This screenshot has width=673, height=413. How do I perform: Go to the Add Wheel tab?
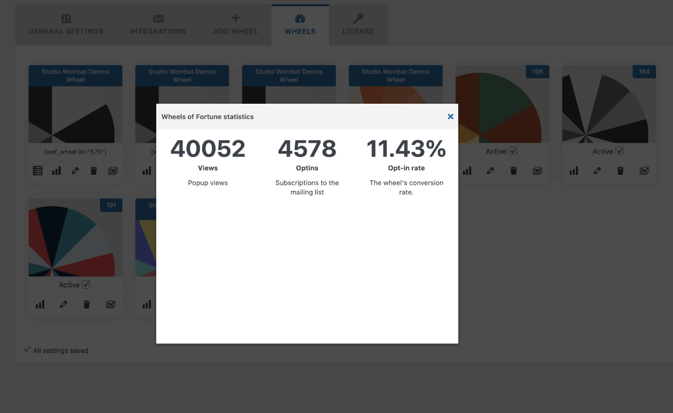[235, 25]
